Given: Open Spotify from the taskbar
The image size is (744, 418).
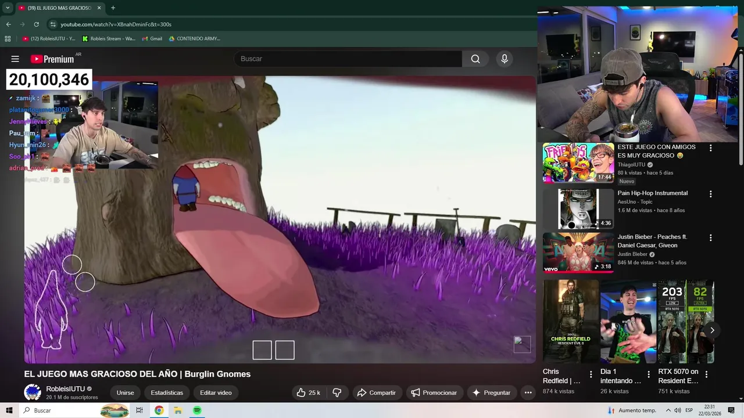Looking at the screenshot, I should tap(197, 410).
